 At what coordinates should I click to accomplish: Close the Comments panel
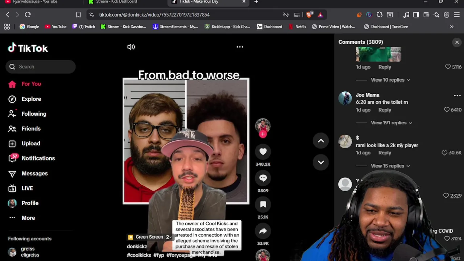tap(457, 42)
